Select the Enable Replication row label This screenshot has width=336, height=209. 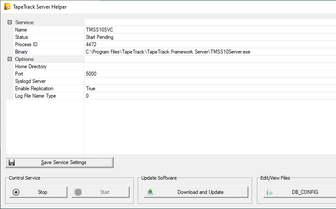[34, 89]
